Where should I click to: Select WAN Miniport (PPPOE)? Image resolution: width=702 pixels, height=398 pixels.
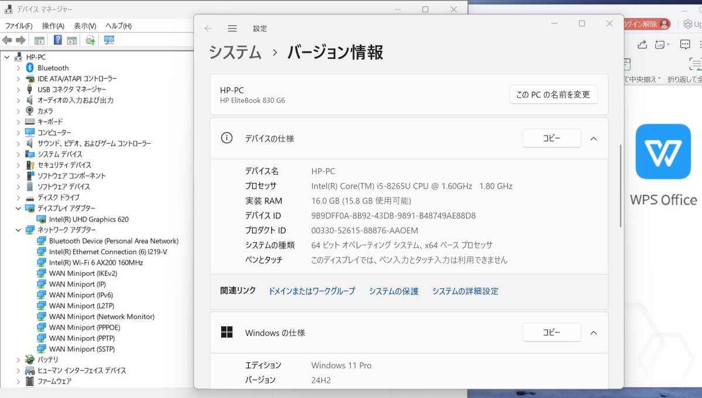point(84,327)
